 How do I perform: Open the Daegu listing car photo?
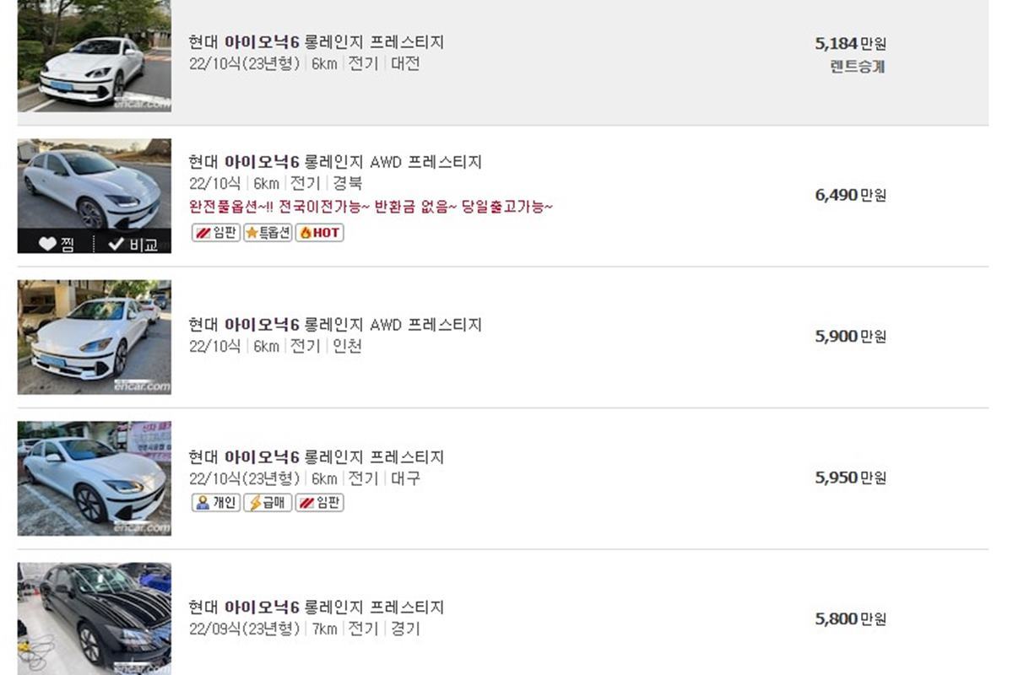pyautogui.click(x=93, y=478)
